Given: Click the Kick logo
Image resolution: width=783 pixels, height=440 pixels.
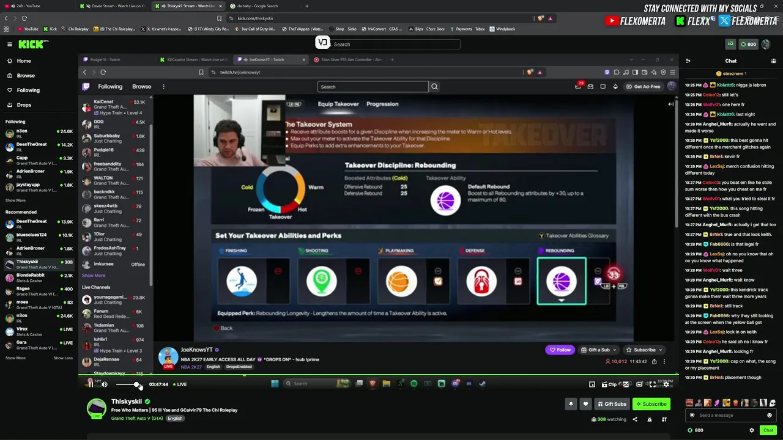Looking at the screenshot, I should [x=34, y=44].
